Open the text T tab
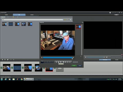Screen dimensions: 123x92 [18, 17]
